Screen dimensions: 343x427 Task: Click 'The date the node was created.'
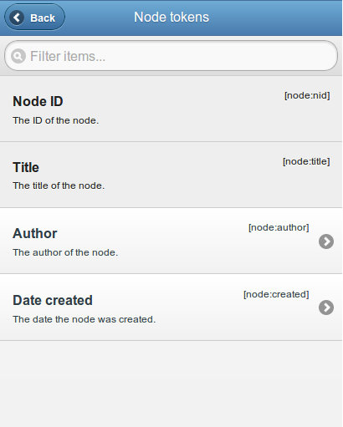point(84,319)
